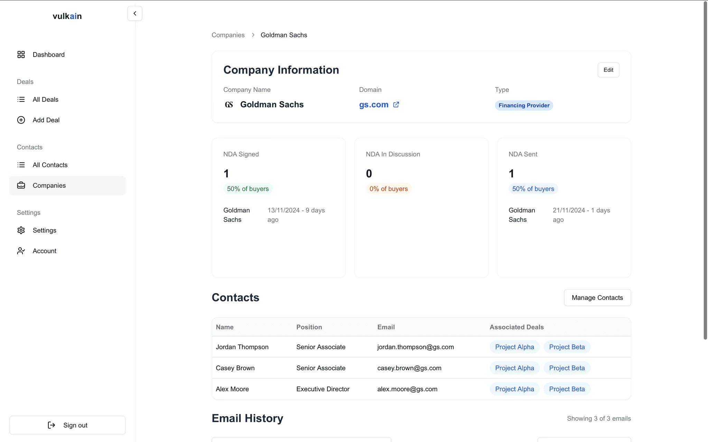Click the Companies briefcase icon

point(21,185)
